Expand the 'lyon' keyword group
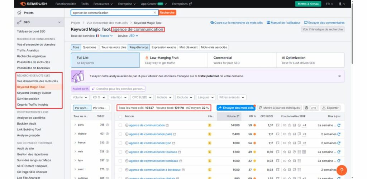This screenshot has height=179, width=367. (x=75, y=160)
